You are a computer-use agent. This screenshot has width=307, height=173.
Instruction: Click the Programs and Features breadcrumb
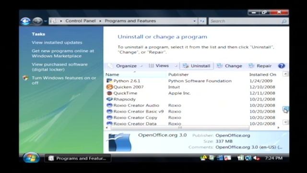coord(130,21)
